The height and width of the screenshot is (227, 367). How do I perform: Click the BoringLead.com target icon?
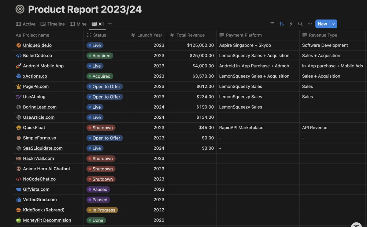(x=19, y=107)
